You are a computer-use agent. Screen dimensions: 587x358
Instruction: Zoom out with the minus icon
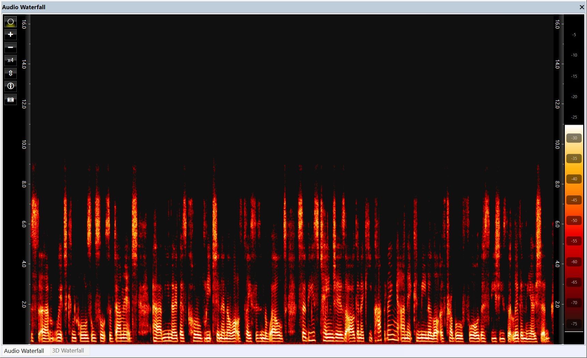(11, 47)
